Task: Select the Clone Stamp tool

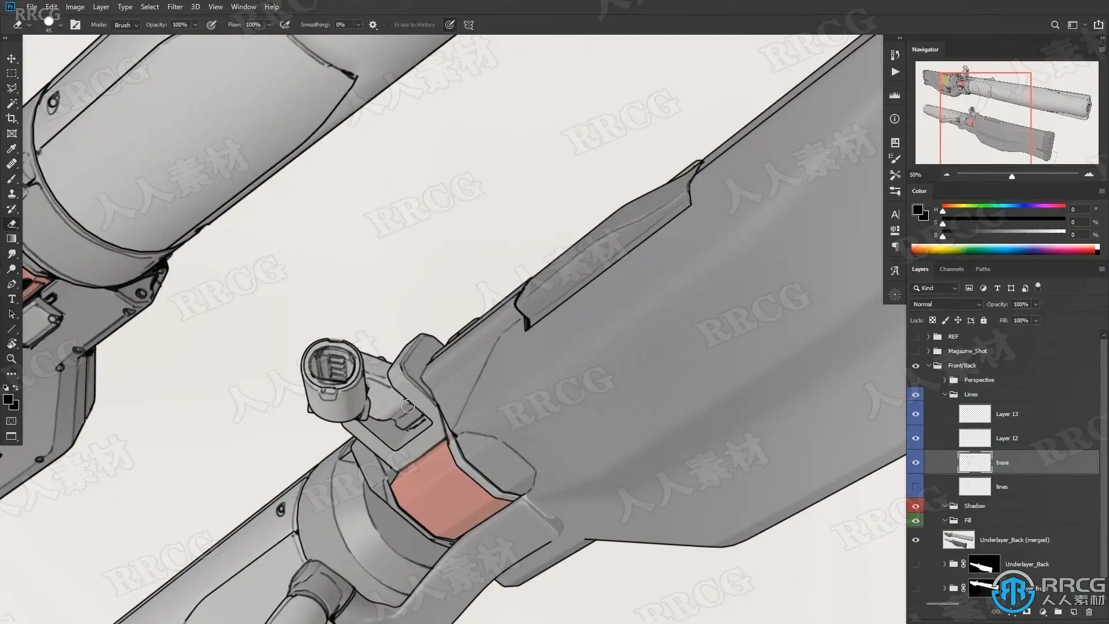Action: coord(12,194)
